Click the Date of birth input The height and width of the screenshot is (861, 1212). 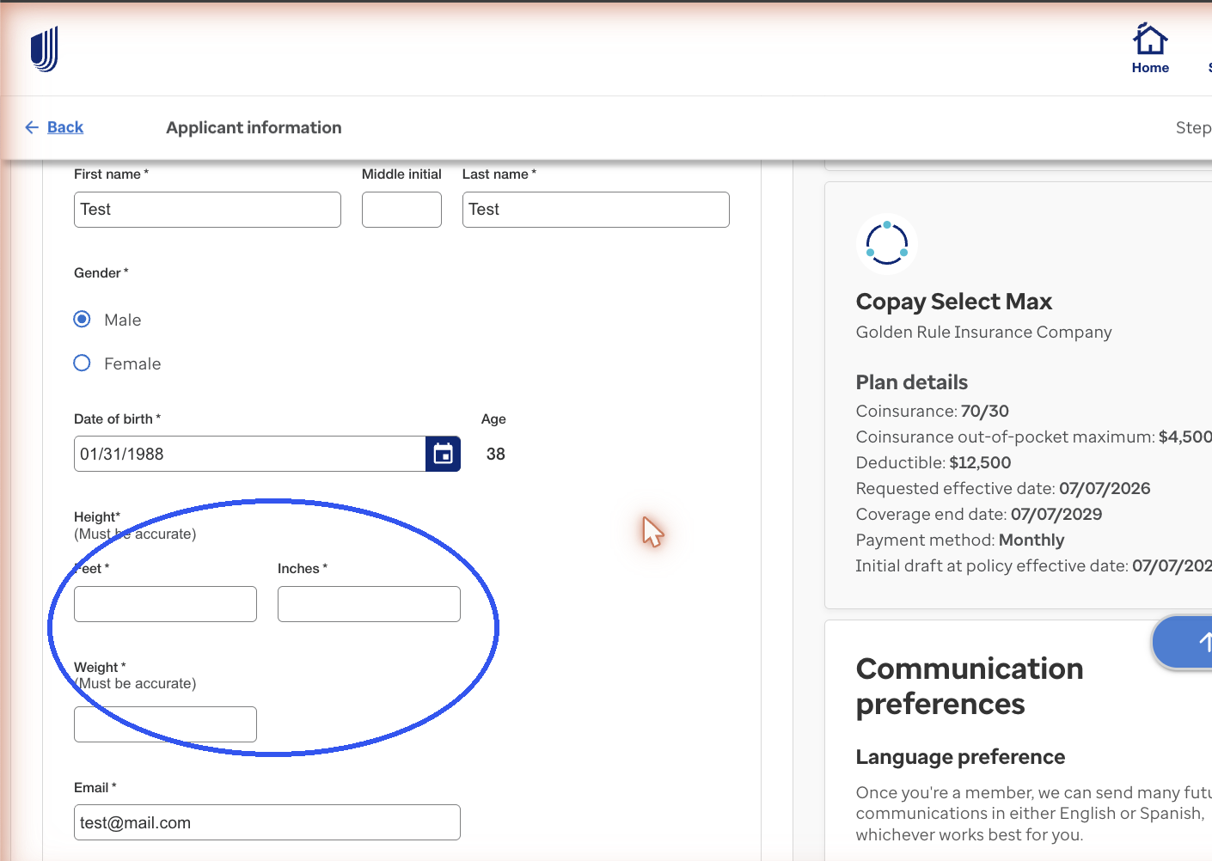point(249,454)
